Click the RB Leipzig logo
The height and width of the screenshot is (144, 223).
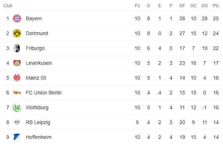(x=17, y=122)
